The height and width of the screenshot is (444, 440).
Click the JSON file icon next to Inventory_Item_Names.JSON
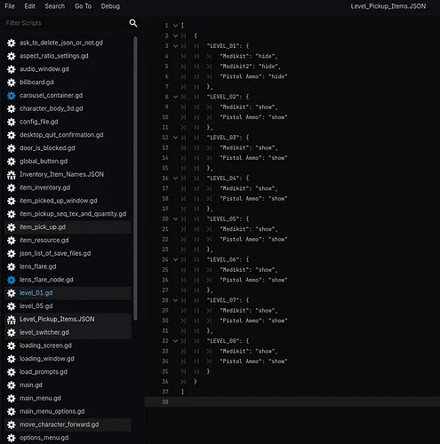(12, 175)
